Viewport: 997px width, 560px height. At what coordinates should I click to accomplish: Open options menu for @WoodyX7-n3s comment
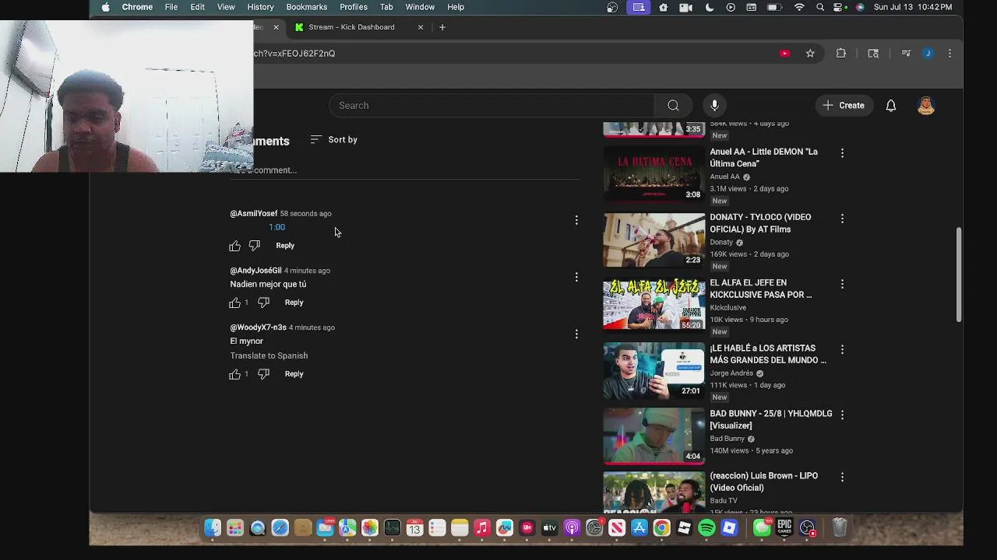click(576, 334)
